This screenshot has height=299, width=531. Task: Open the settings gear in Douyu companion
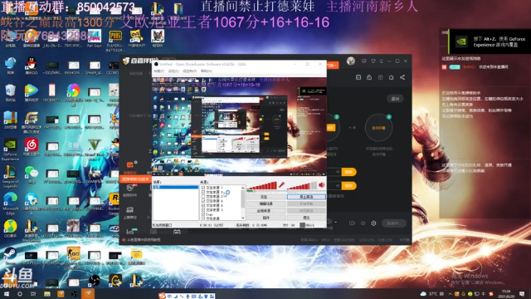[373, 223]
